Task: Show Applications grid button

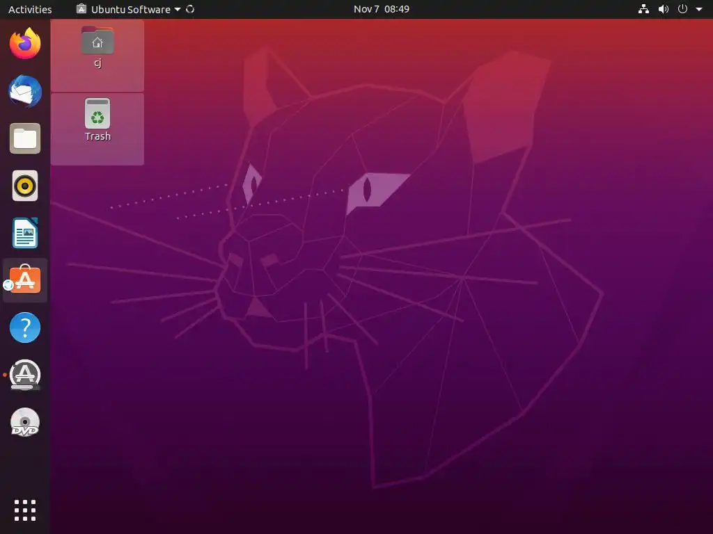Action: coord(25,510)
